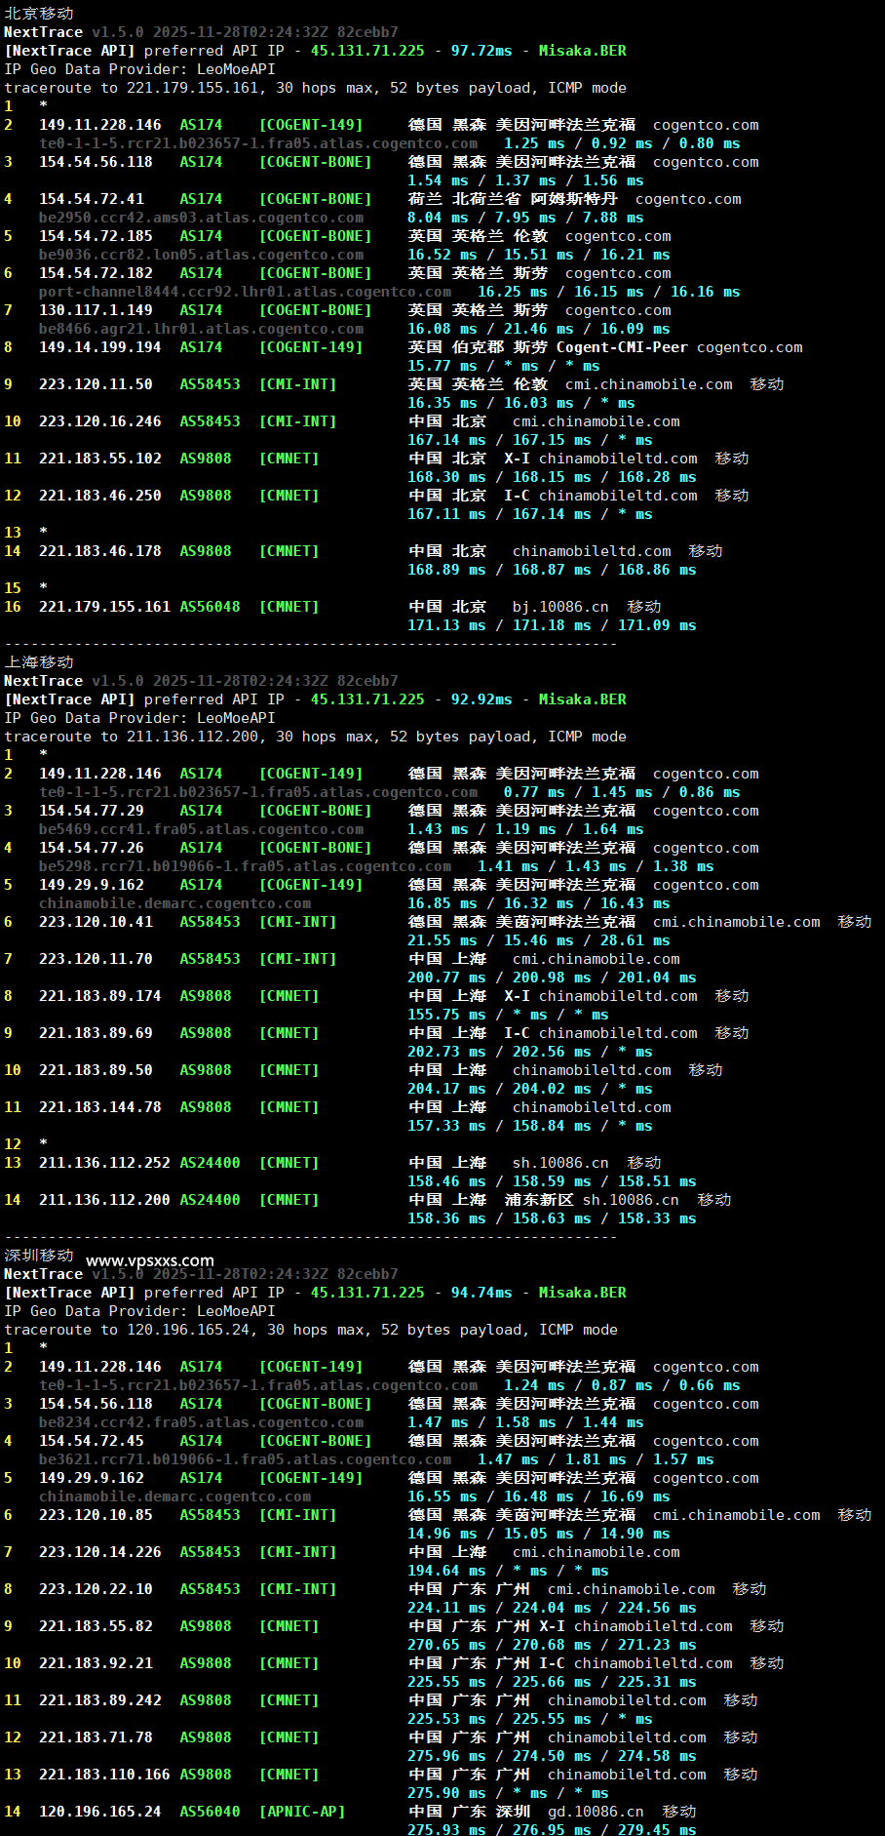Viewport: 885px width, 1836px height.
Task: Click the hop IP '223.120.10.41'
Action: point(96,922)
